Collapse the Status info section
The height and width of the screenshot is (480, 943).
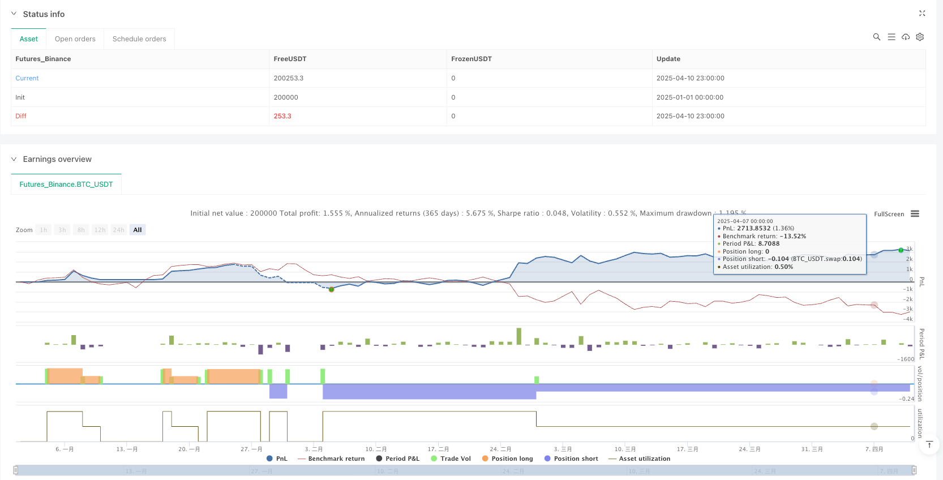coord(14,14)
